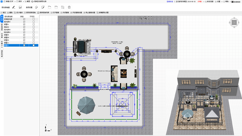Click the pencil draw icon in toolbar
The image size is (242, 136).
(14, 7)
